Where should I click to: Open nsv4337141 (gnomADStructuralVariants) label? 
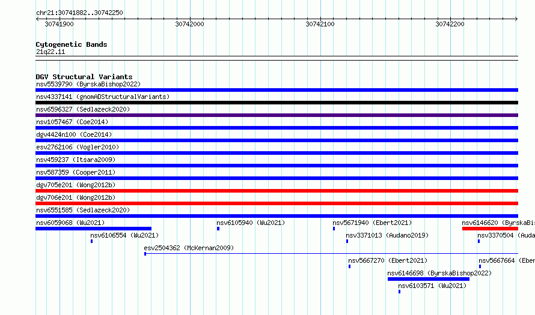[103, 97]
